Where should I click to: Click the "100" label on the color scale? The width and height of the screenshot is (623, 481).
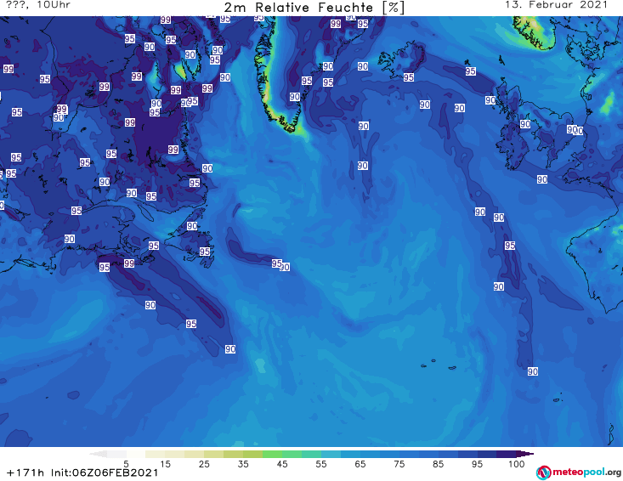[x=517, y=464]
